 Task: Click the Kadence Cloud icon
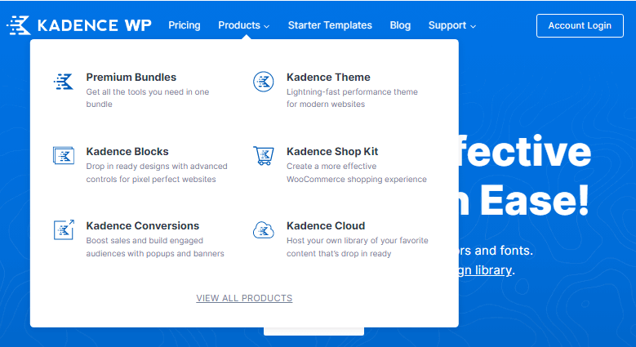(263, 229)
